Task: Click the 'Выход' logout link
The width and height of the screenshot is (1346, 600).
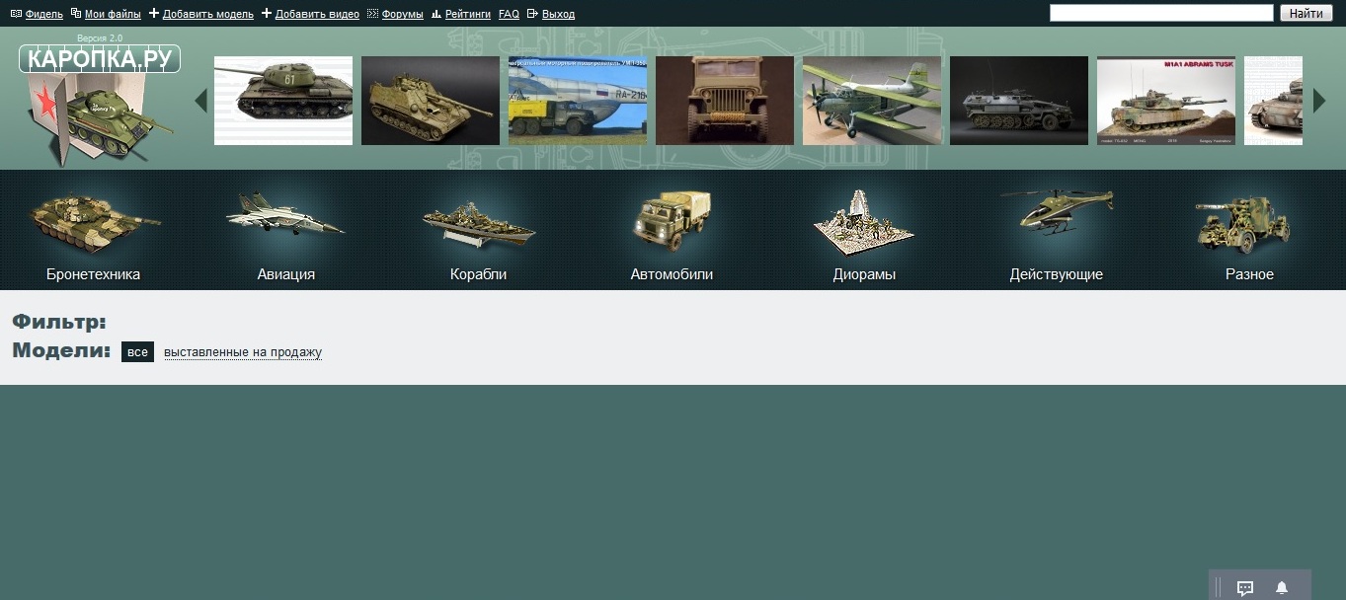Action: [558, 14]
